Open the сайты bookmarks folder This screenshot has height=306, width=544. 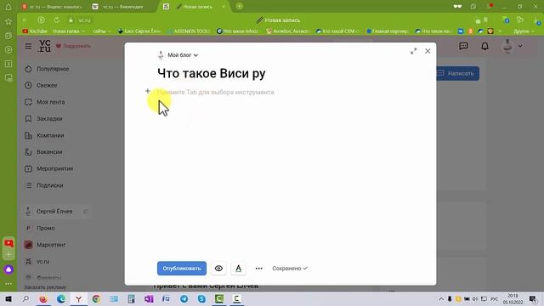click(x=101, y=31)
